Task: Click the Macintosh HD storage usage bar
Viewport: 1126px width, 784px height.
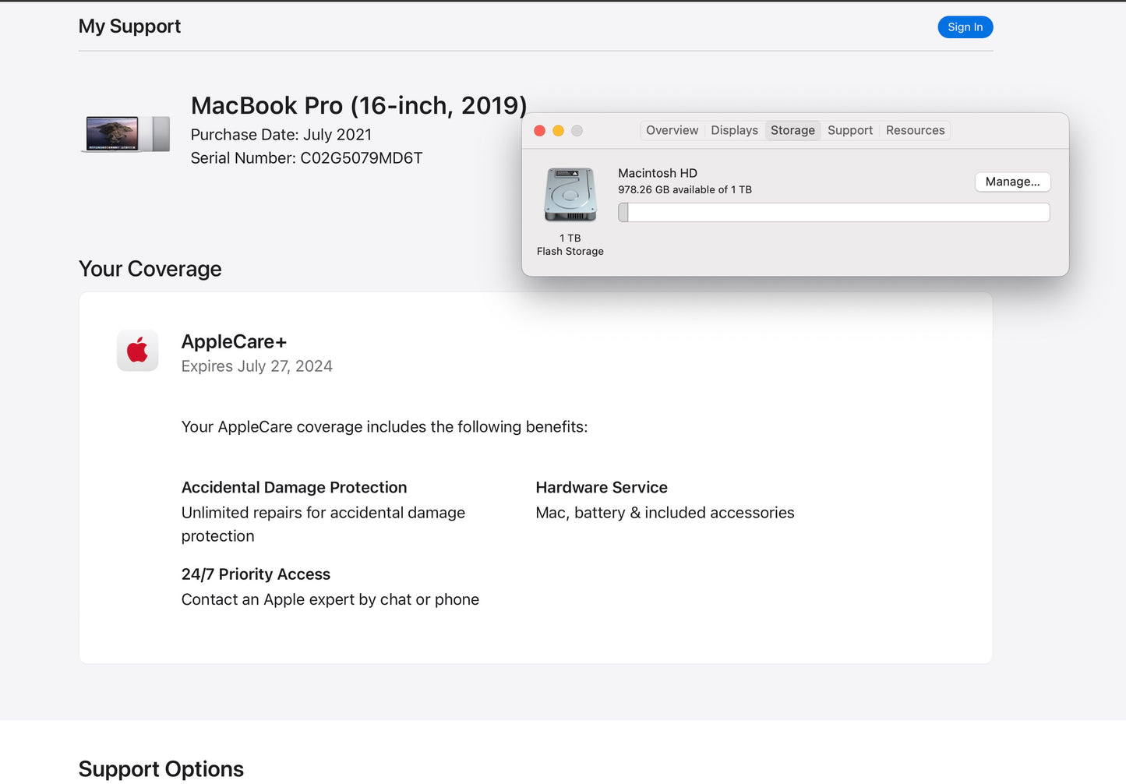Action: click(x=834, y=211)
